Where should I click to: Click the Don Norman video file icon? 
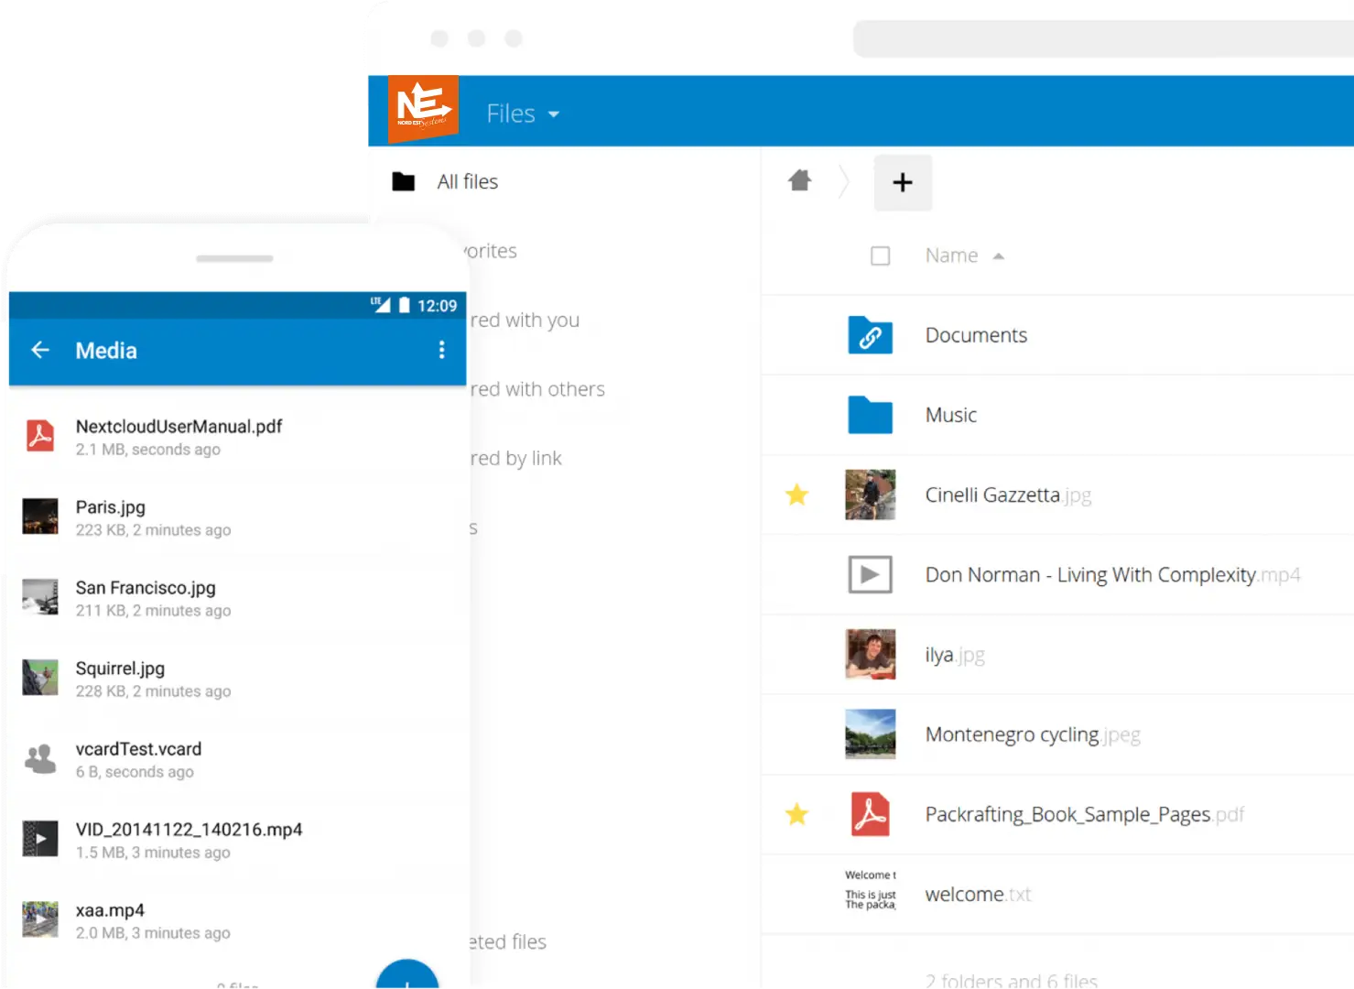870,575
